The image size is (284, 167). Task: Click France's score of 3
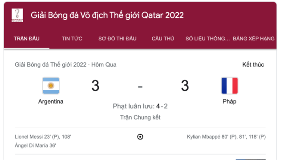[185, 86]
